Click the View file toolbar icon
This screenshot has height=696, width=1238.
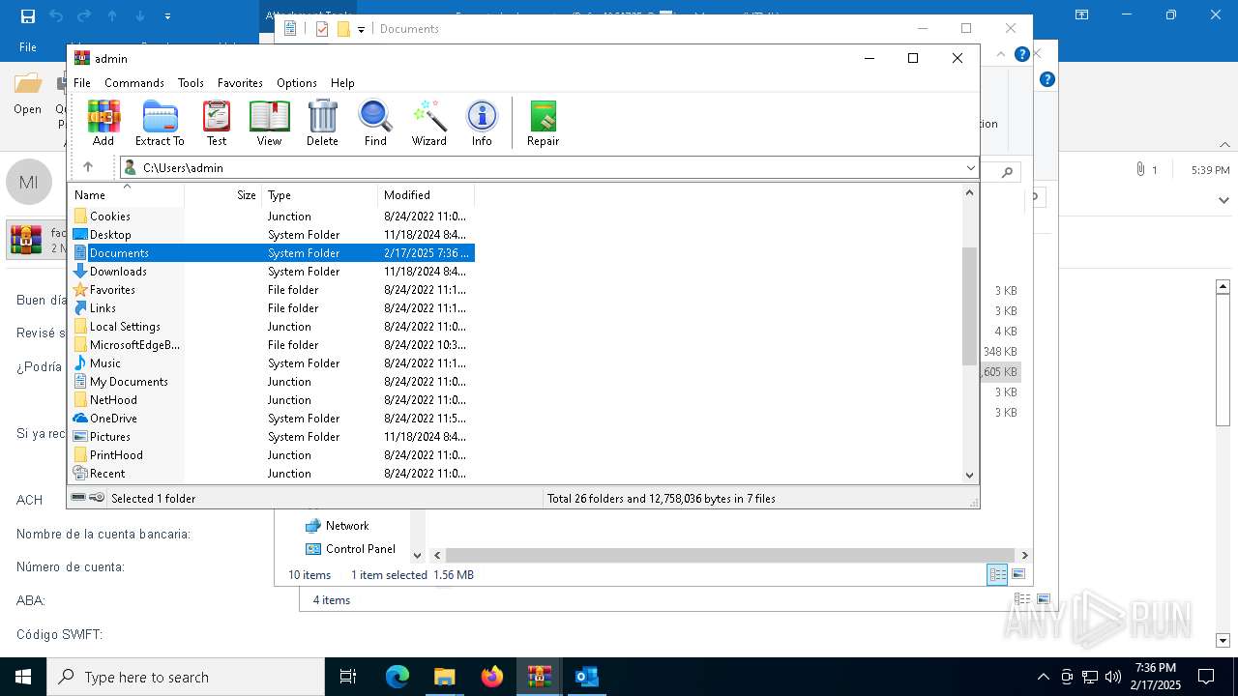pyautogui.click(x=269, y=123)
